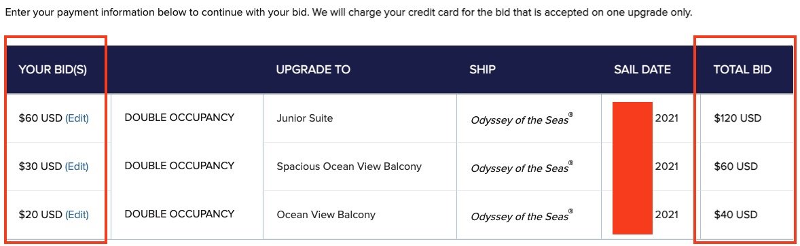
Task: Click the SHIP column header
Action: [482, 70]
